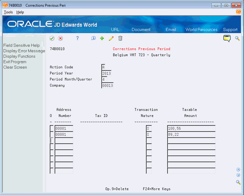
Task: Click the magnifier icon in the top toolbar
Action: (237, 39)
